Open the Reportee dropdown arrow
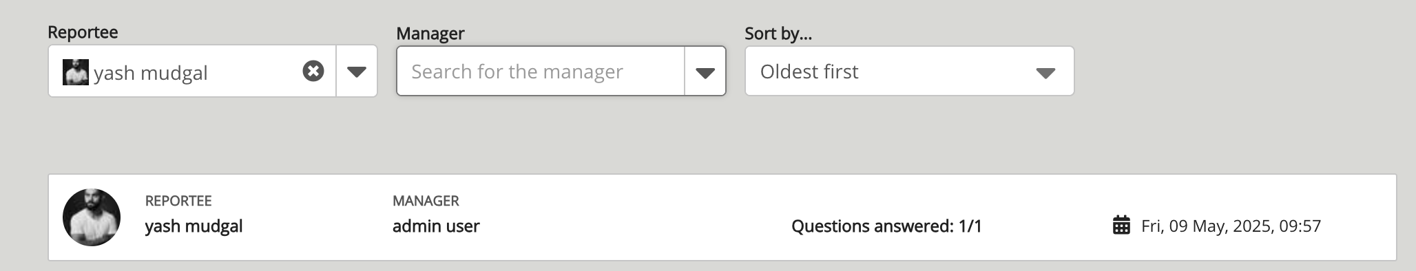This screenshot has height=271, width=1416. [357, 72]
